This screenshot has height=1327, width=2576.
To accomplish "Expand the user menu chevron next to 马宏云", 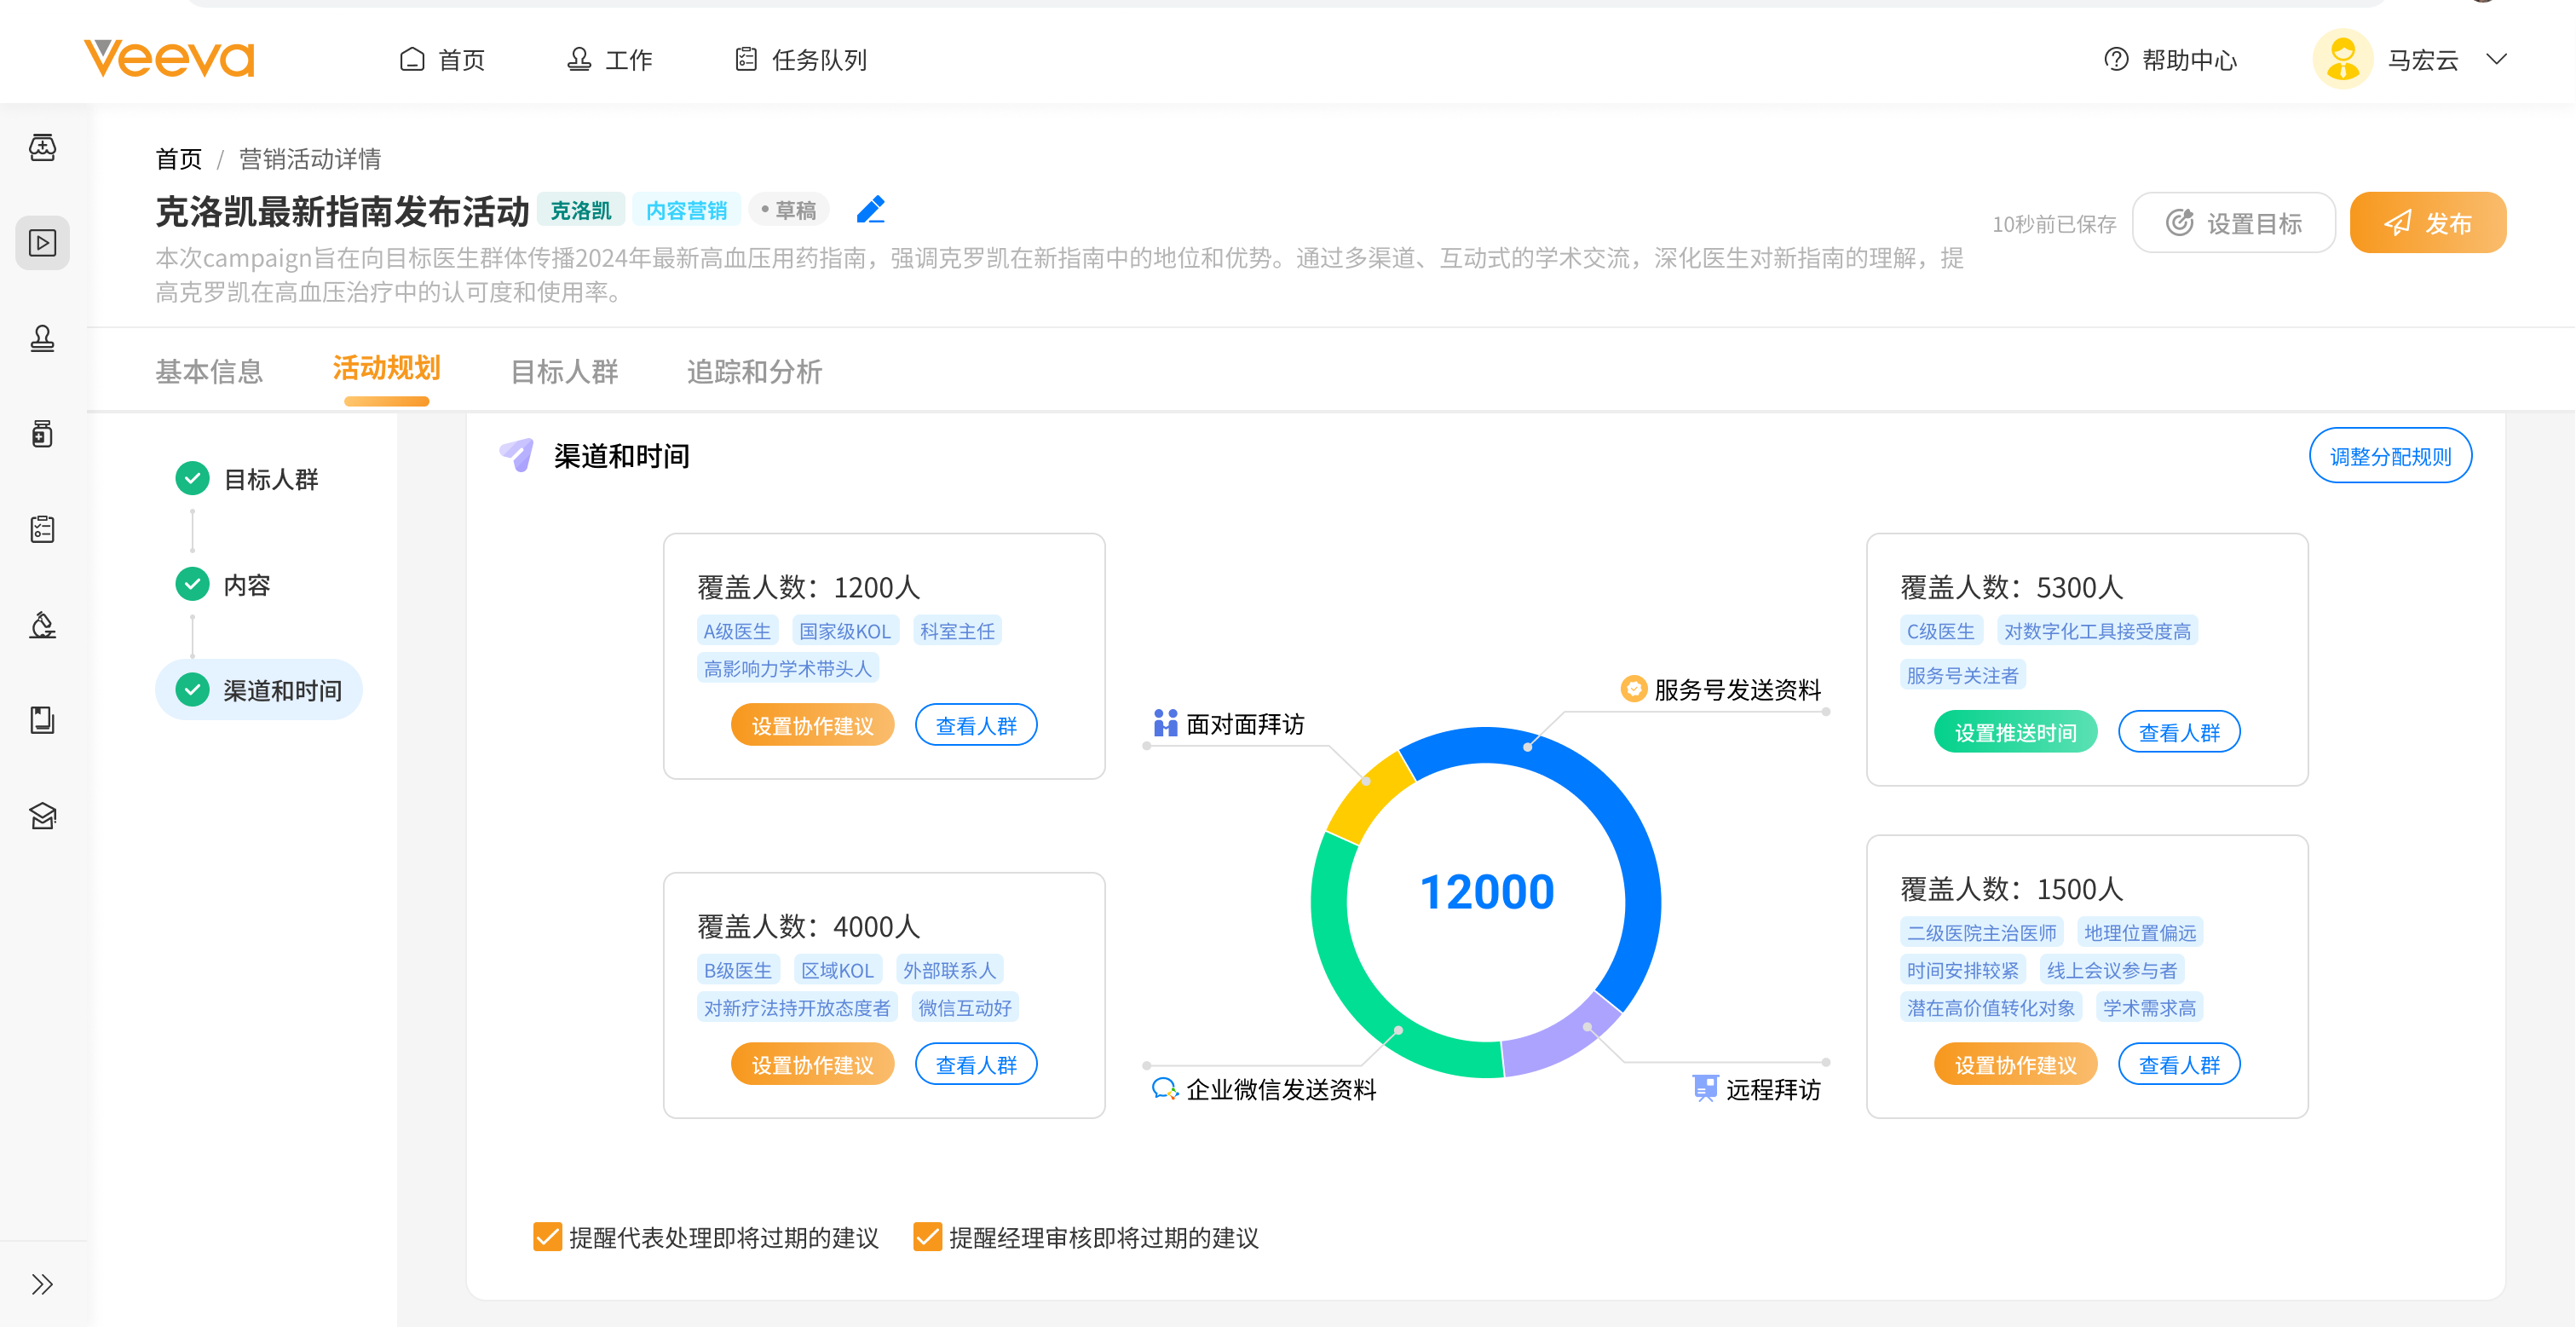I will click(2496, 59).
